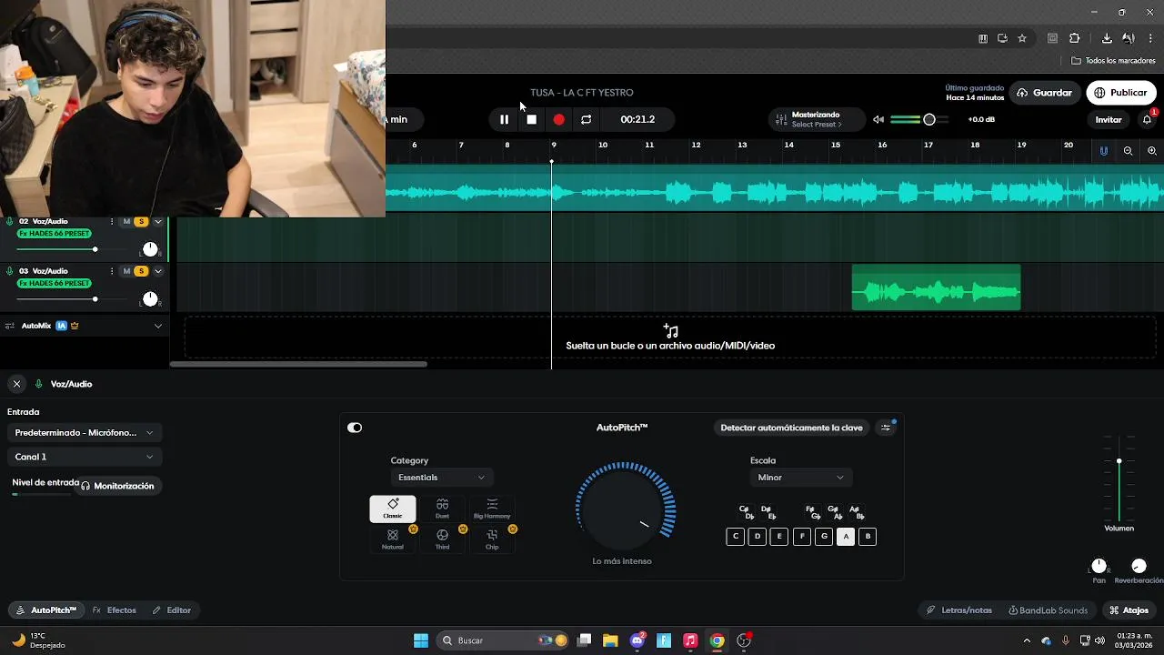Open the Predeterminado microphone input dropdown
The image size is (1164, 655).
point(84,433)
